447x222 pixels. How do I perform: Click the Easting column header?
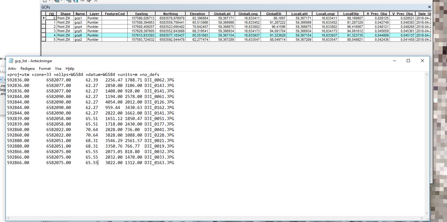point(141,14)
